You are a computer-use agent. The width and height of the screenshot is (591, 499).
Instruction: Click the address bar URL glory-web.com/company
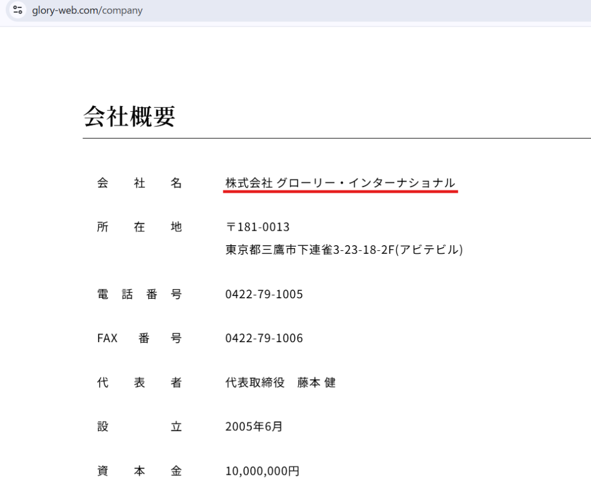(87, 10)
